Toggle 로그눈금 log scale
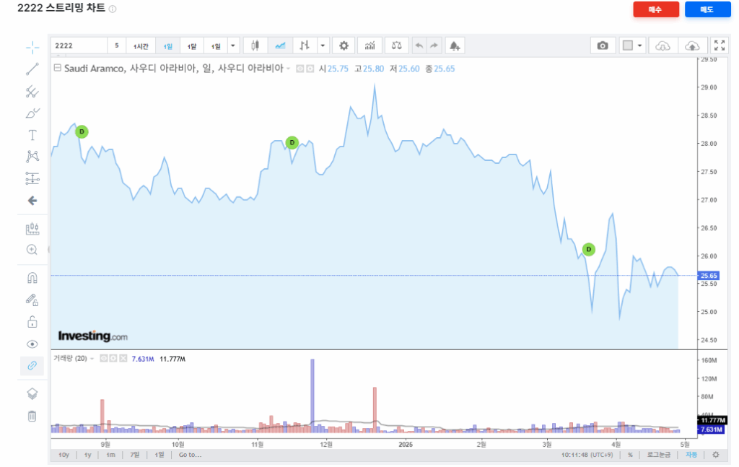 coord(658,455)
